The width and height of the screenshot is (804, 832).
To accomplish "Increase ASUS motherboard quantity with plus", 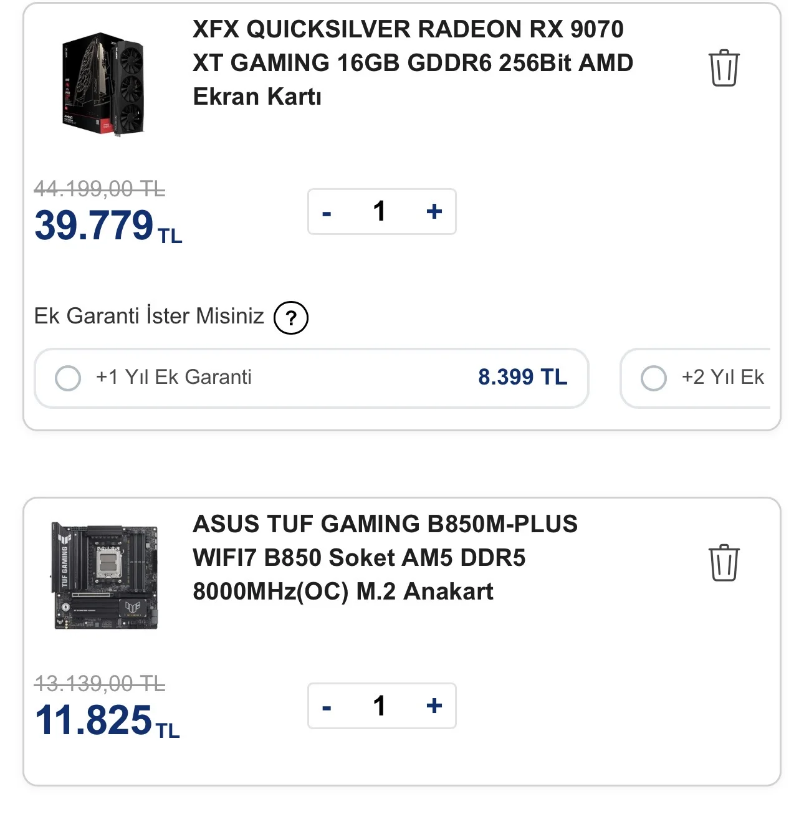I will (434, 706).
